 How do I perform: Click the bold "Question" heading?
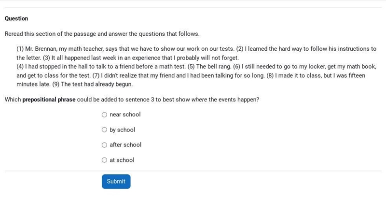[x=16, y=18]
